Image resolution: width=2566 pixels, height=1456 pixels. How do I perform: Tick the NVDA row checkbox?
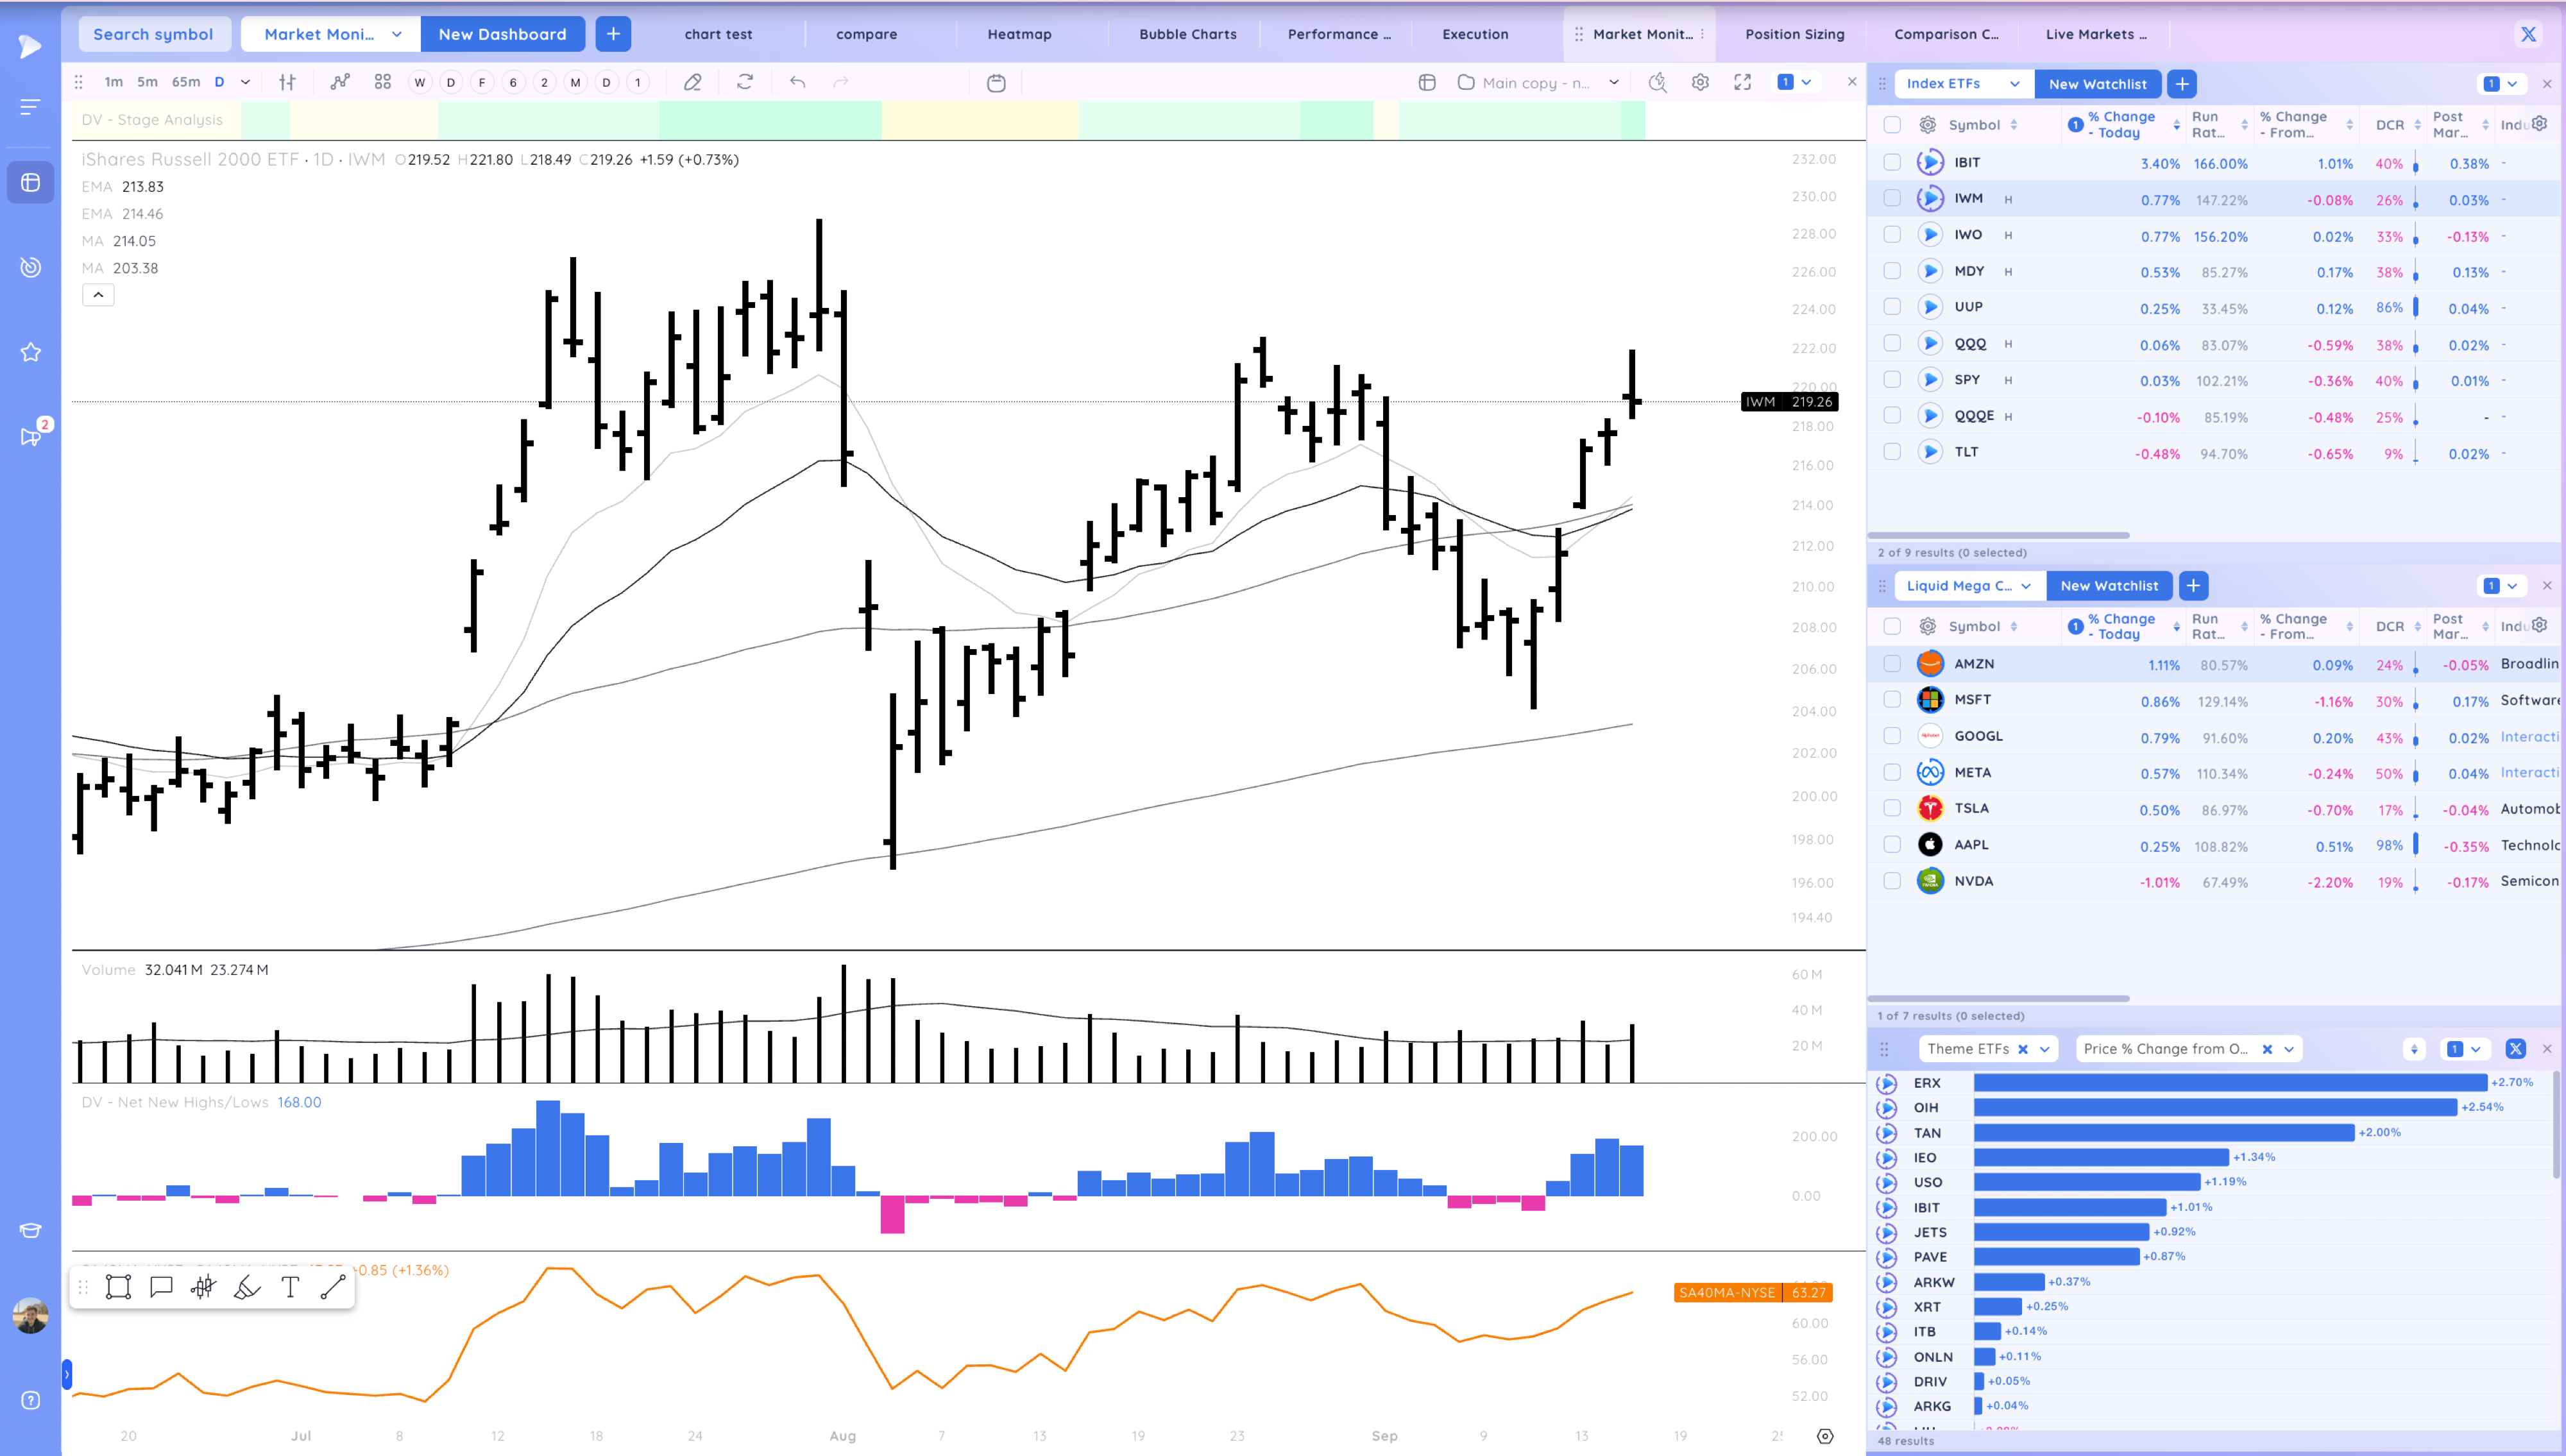point(1892,881)
